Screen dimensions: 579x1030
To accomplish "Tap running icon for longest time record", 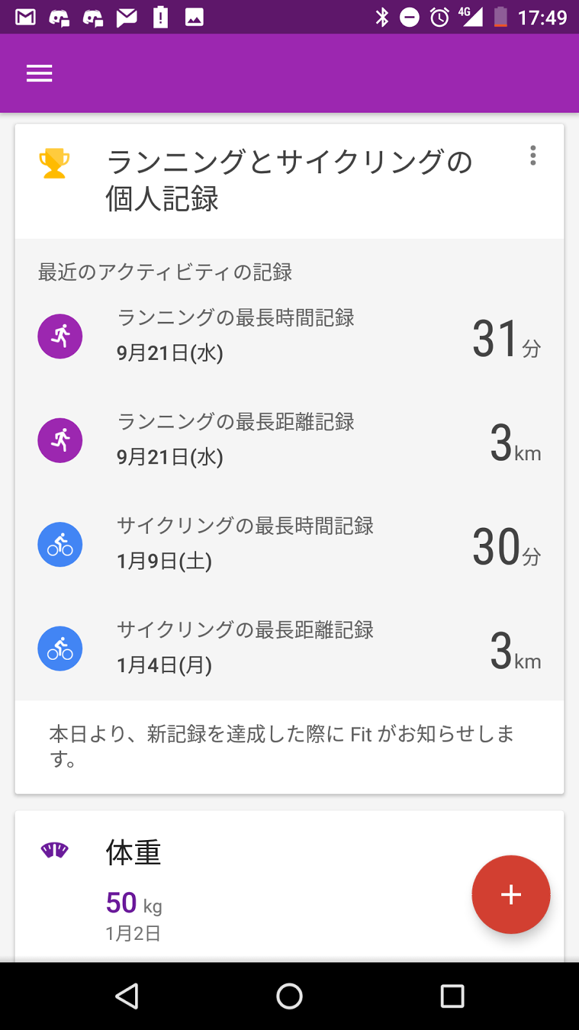I will click(60, 336).
